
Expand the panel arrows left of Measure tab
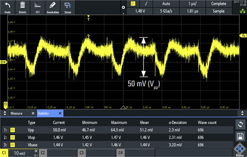coord(5,113)
